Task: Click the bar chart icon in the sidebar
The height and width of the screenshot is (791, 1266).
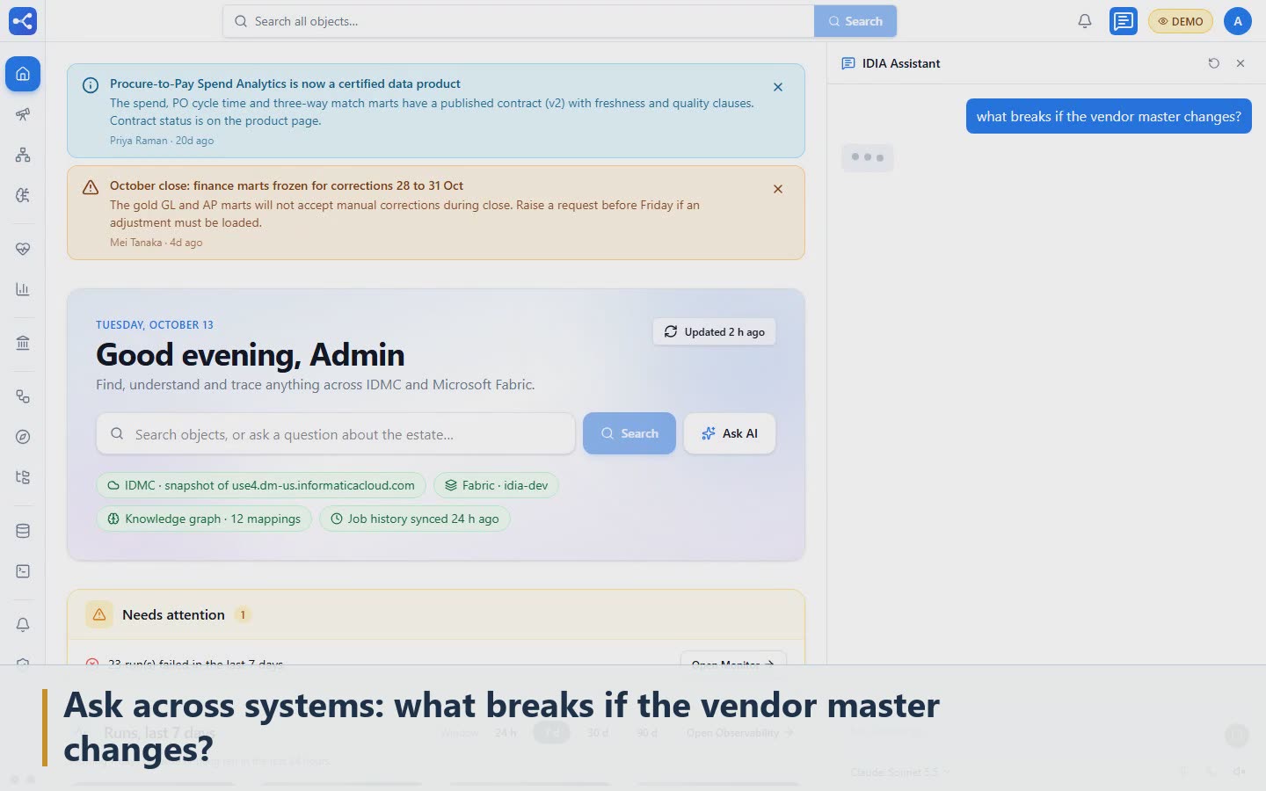Action: [x=23, y=289]
